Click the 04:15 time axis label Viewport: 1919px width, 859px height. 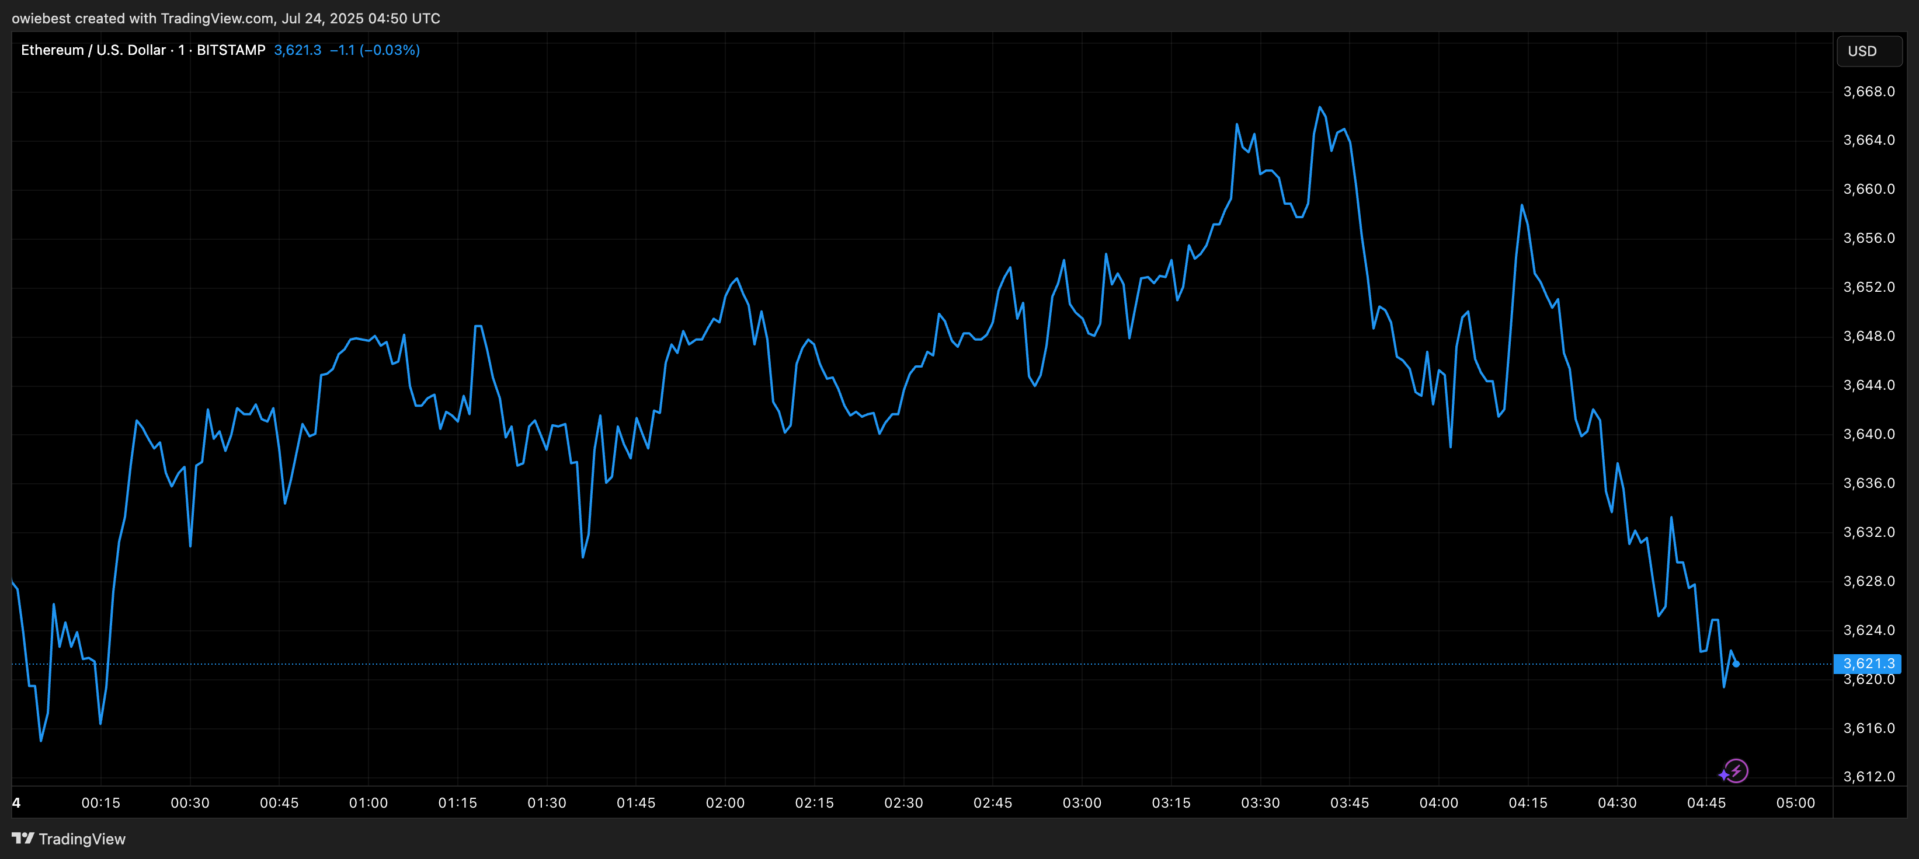point(1528,803)
